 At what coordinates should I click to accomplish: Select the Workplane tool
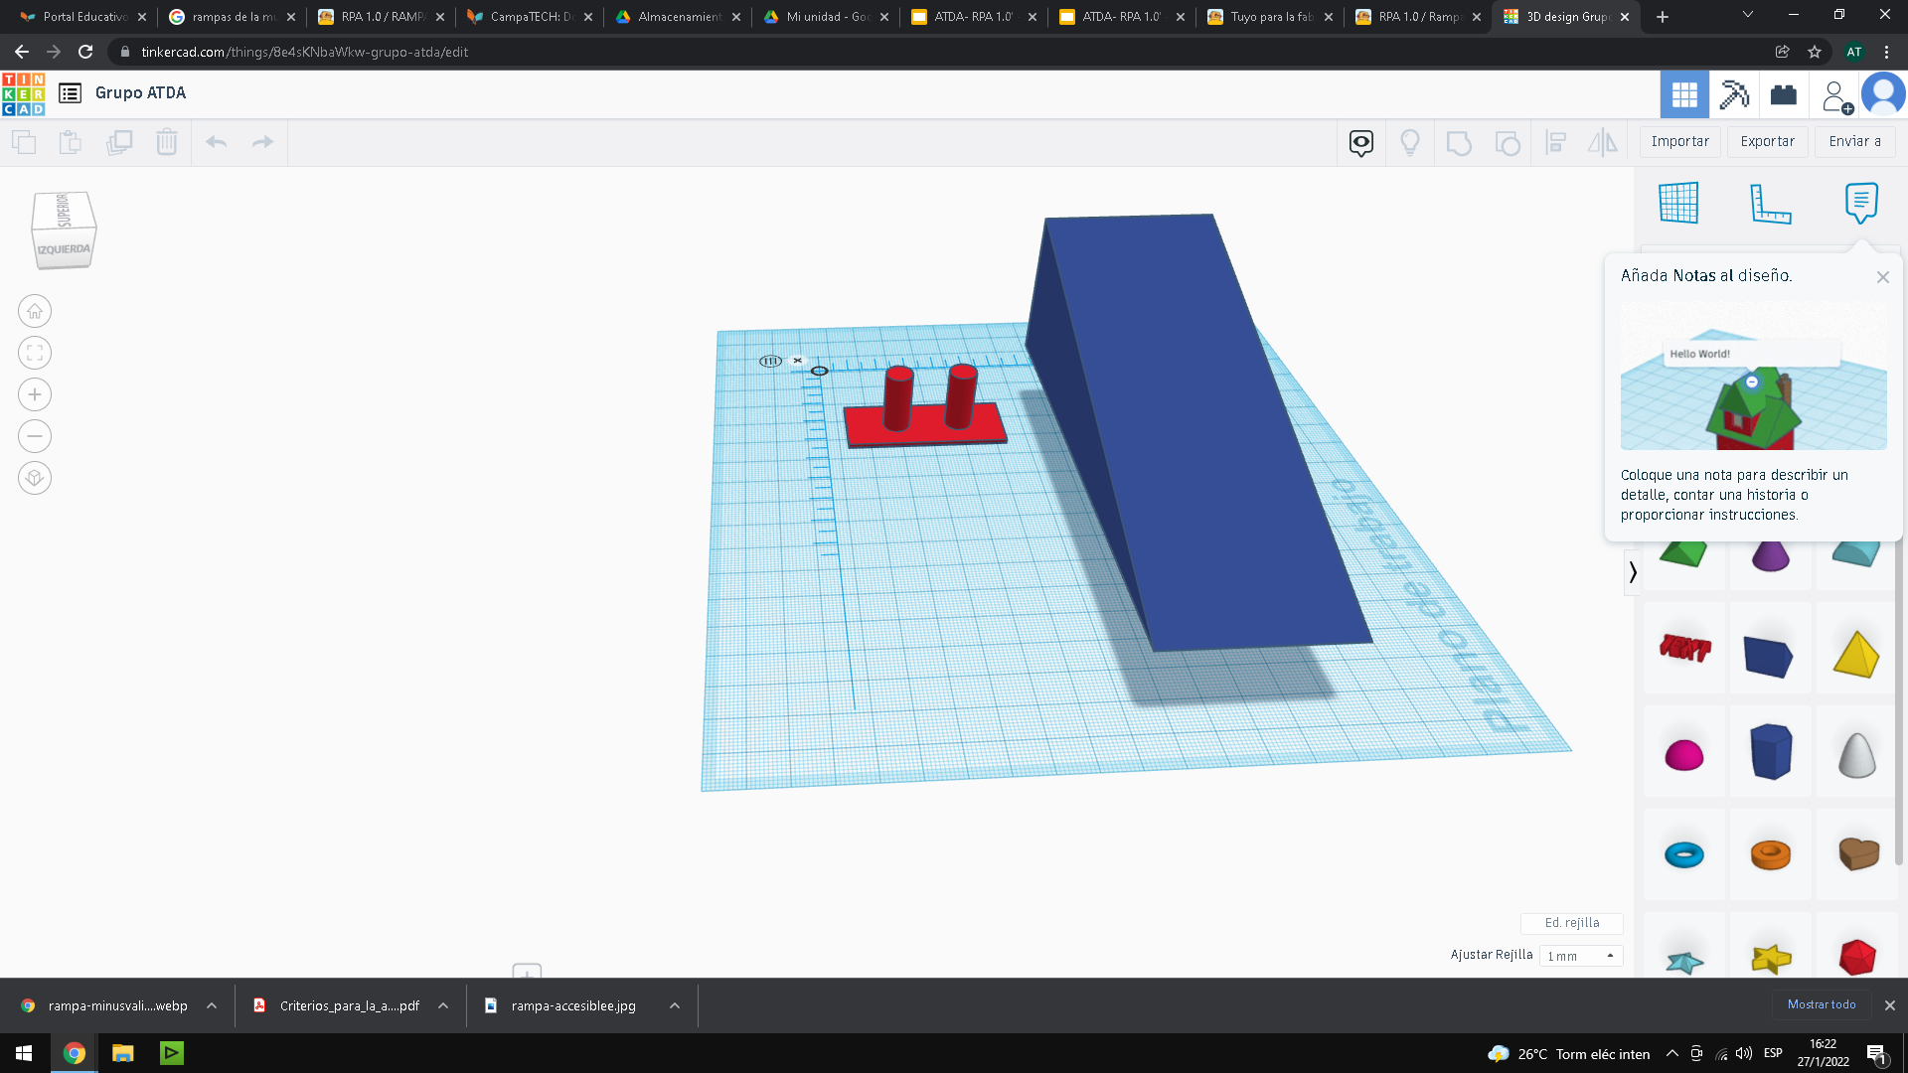pos(1678,203)
